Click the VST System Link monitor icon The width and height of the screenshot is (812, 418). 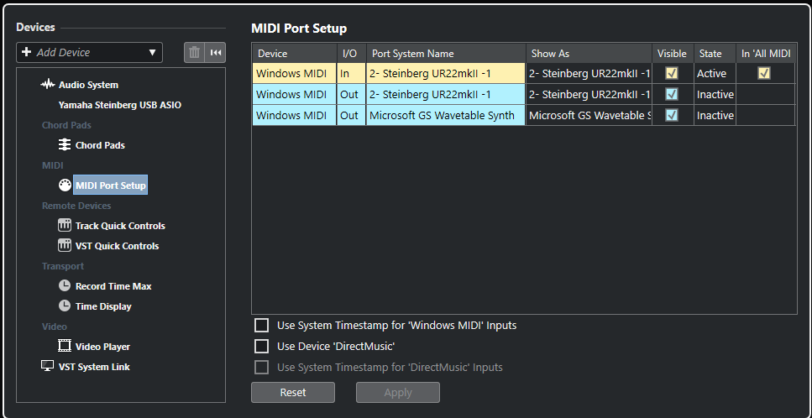tap(48, 366)
